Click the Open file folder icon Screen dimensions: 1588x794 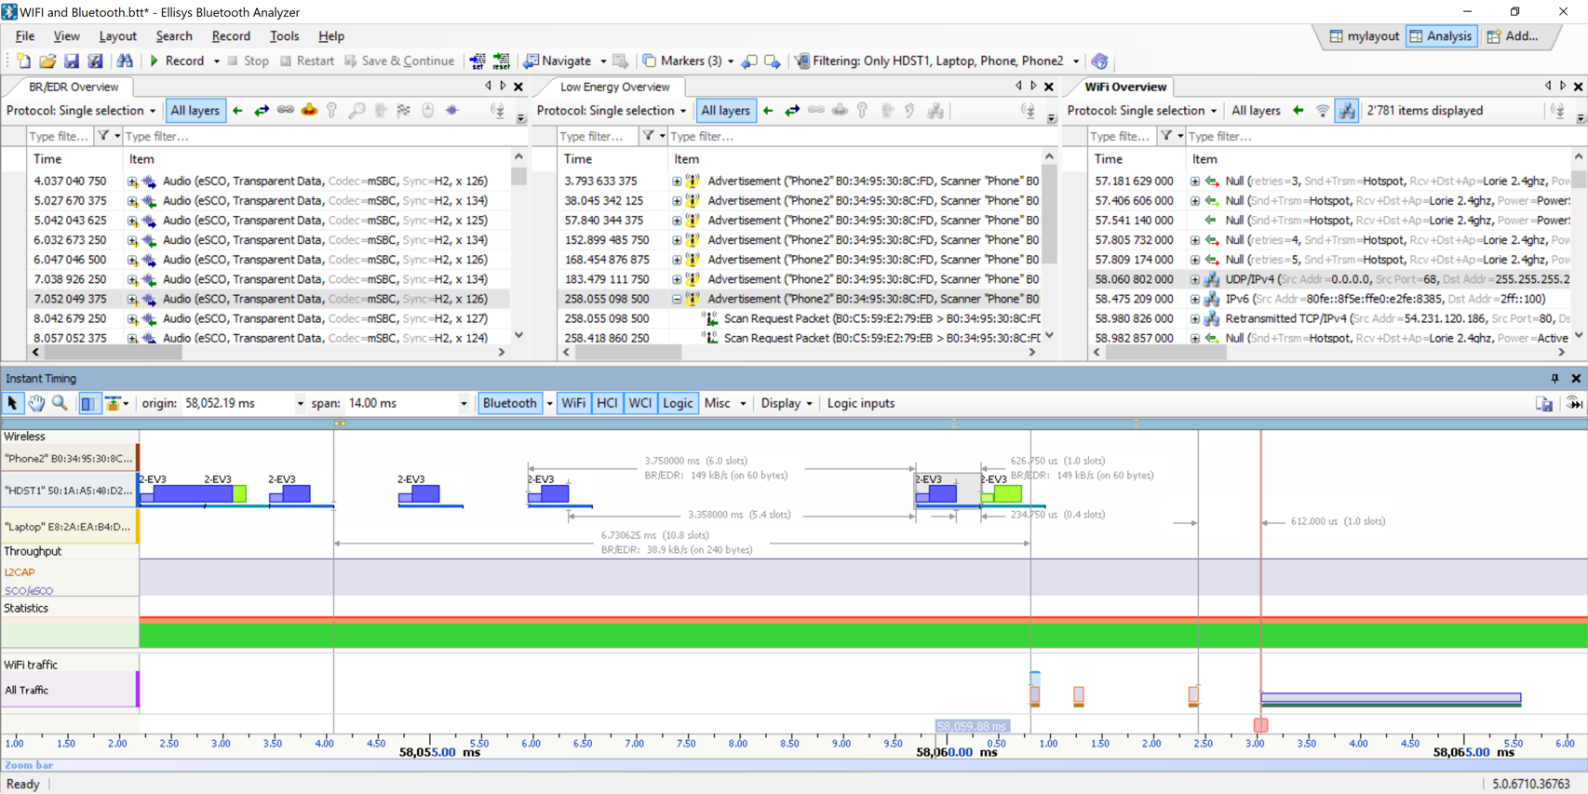point(47,61)
